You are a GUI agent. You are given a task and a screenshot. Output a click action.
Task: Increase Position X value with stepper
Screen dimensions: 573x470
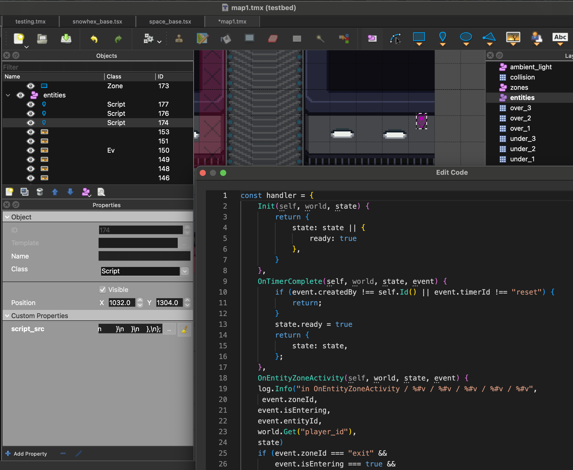140,300
